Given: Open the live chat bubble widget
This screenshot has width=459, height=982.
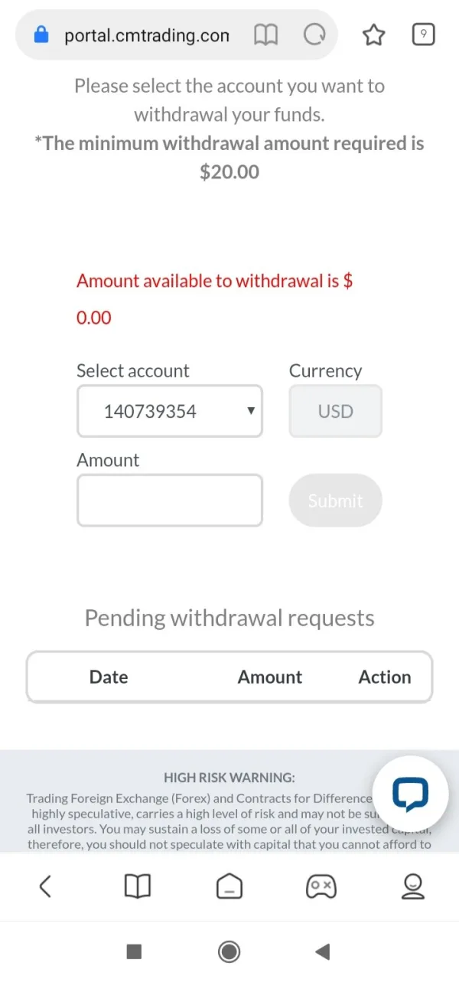Looking at the screenshot, I should (410, 794).
